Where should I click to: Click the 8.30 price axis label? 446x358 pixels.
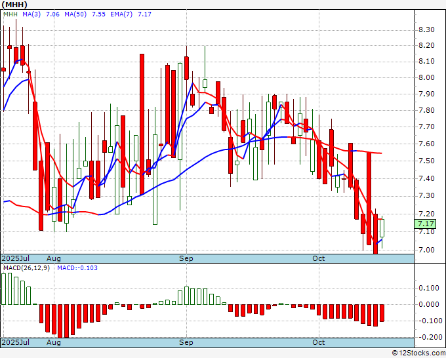click(x=426, y=30)
